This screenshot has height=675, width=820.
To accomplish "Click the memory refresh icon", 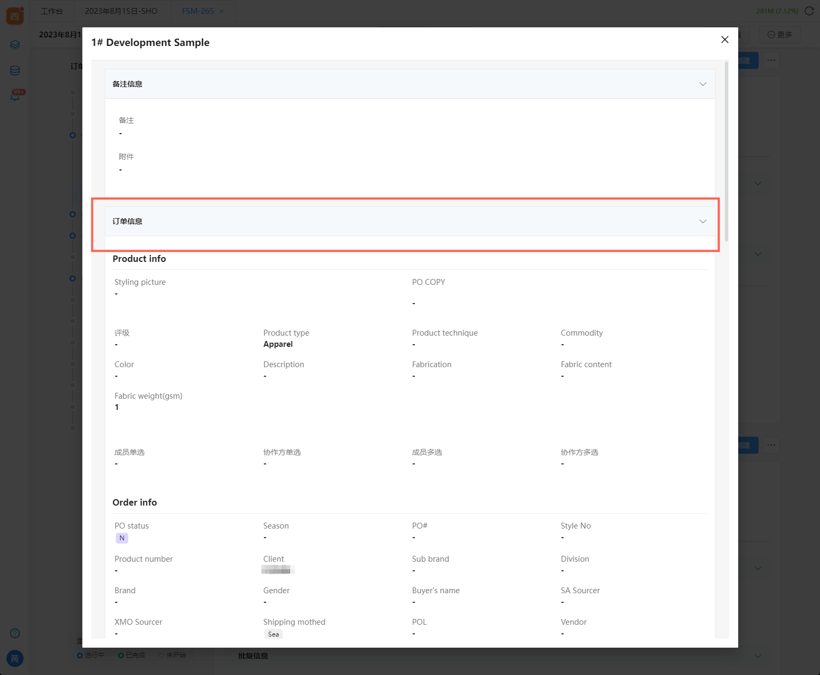I will pyautogui.click(x=809, y=11).
